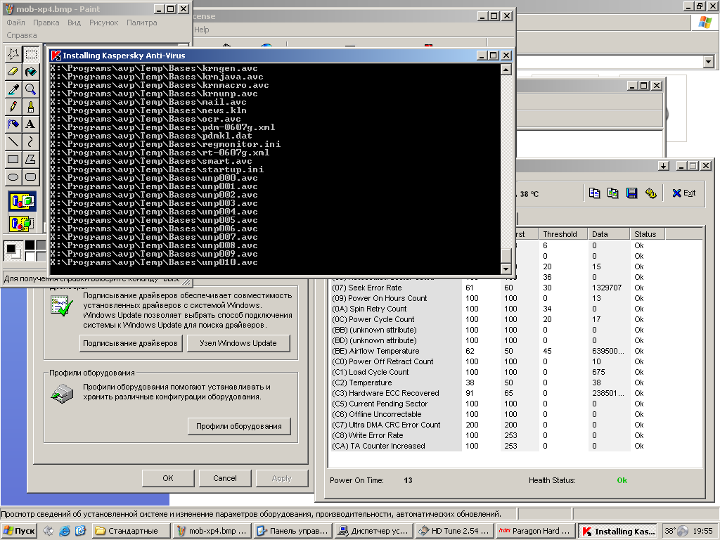Viewport: 720px width, 540px height.
Task: Click the Подписывание драйверов button
Action: tap(130, 343)
